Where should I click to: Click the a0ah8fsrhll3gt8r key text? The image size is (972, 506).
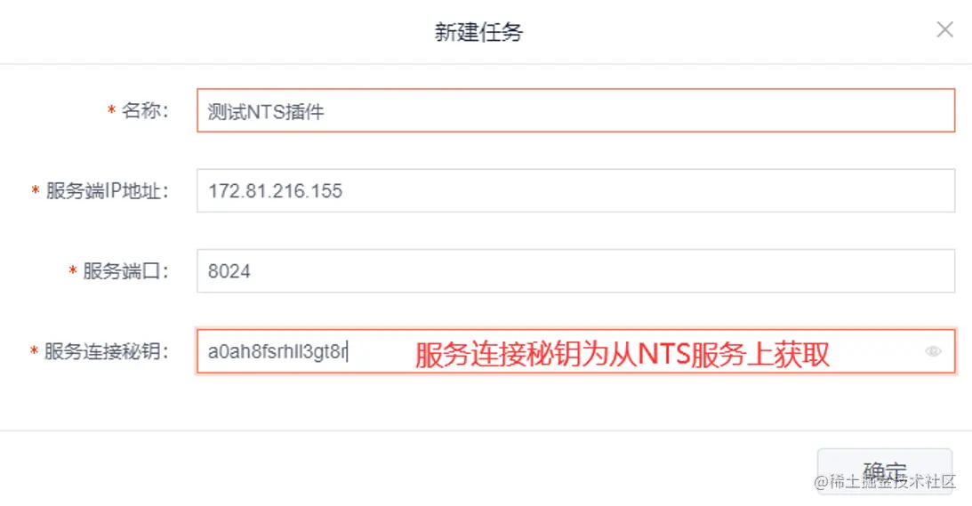pos(277,351)
